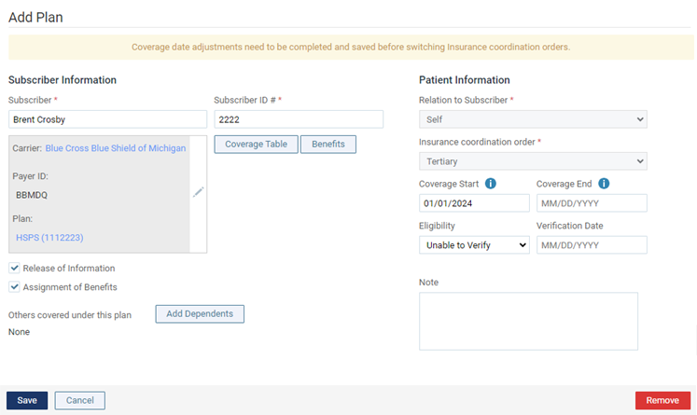Focus the Subscriber name field
This screenshot has height=415, width=697.
coord(107,119)
